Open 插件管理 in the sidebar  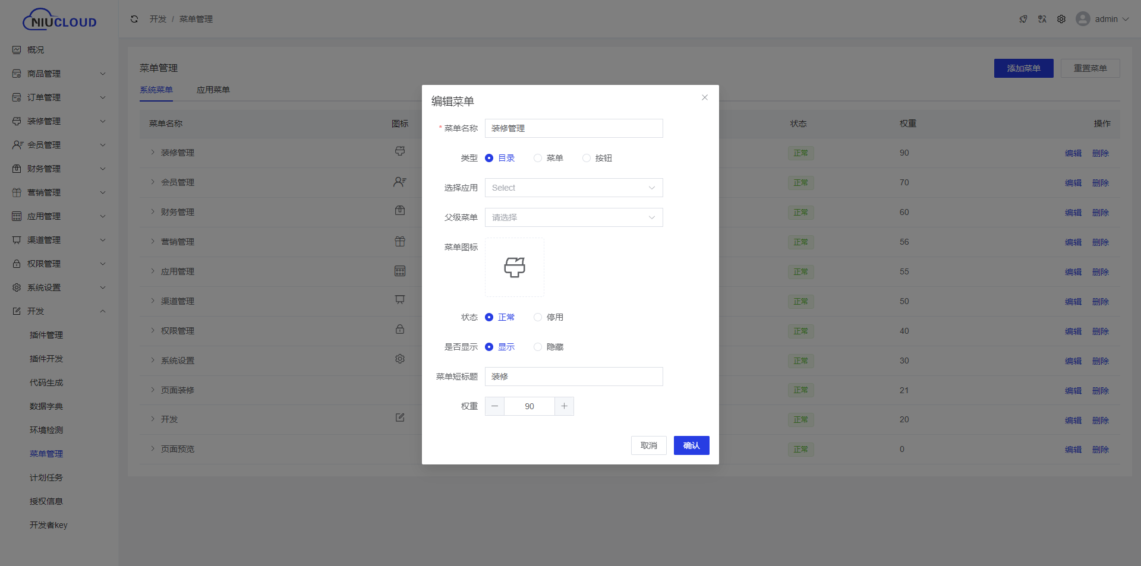click(x=46, y=335)
